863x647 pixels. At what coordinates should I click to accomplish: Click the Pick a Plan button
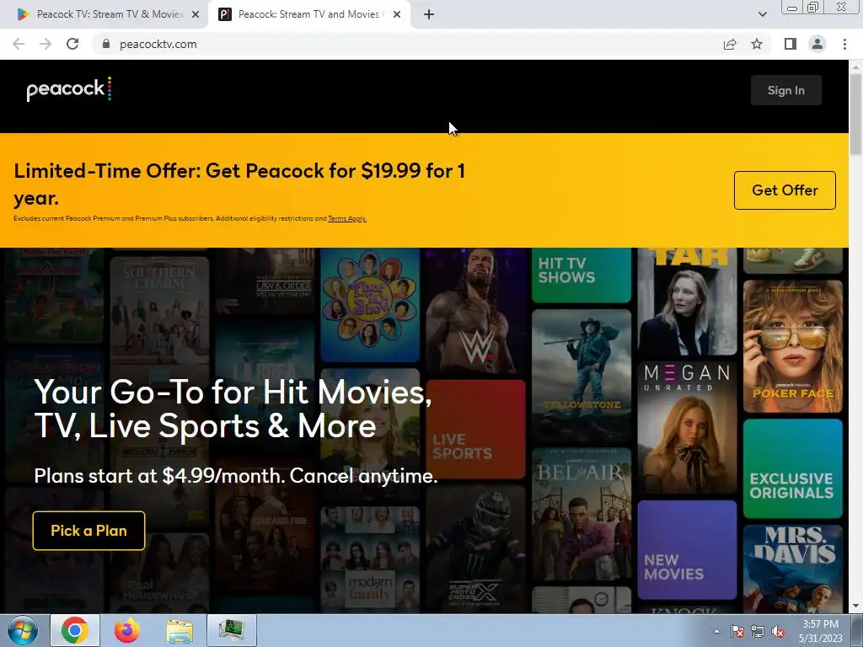(x=88, y=531)
